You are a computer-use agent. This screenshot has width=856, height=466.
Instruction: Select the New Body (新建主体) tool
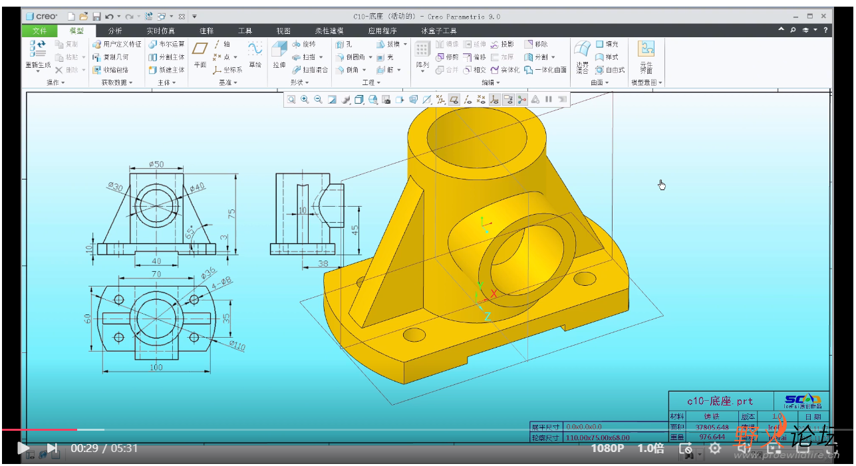pyautogui.click(x=166, y=69)
